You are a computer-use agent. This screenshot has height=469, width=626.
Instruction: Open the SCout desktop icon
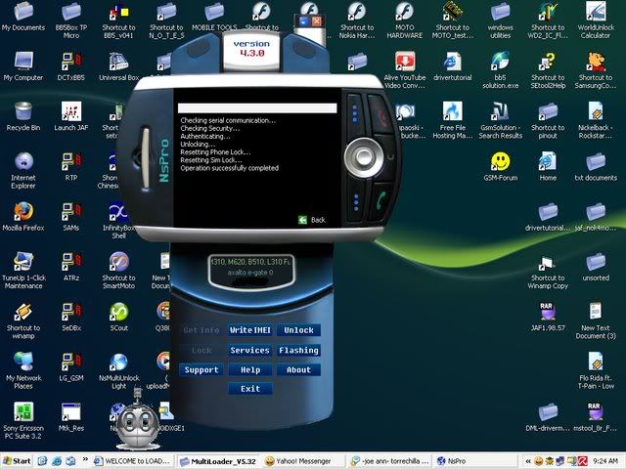(118, 317)
